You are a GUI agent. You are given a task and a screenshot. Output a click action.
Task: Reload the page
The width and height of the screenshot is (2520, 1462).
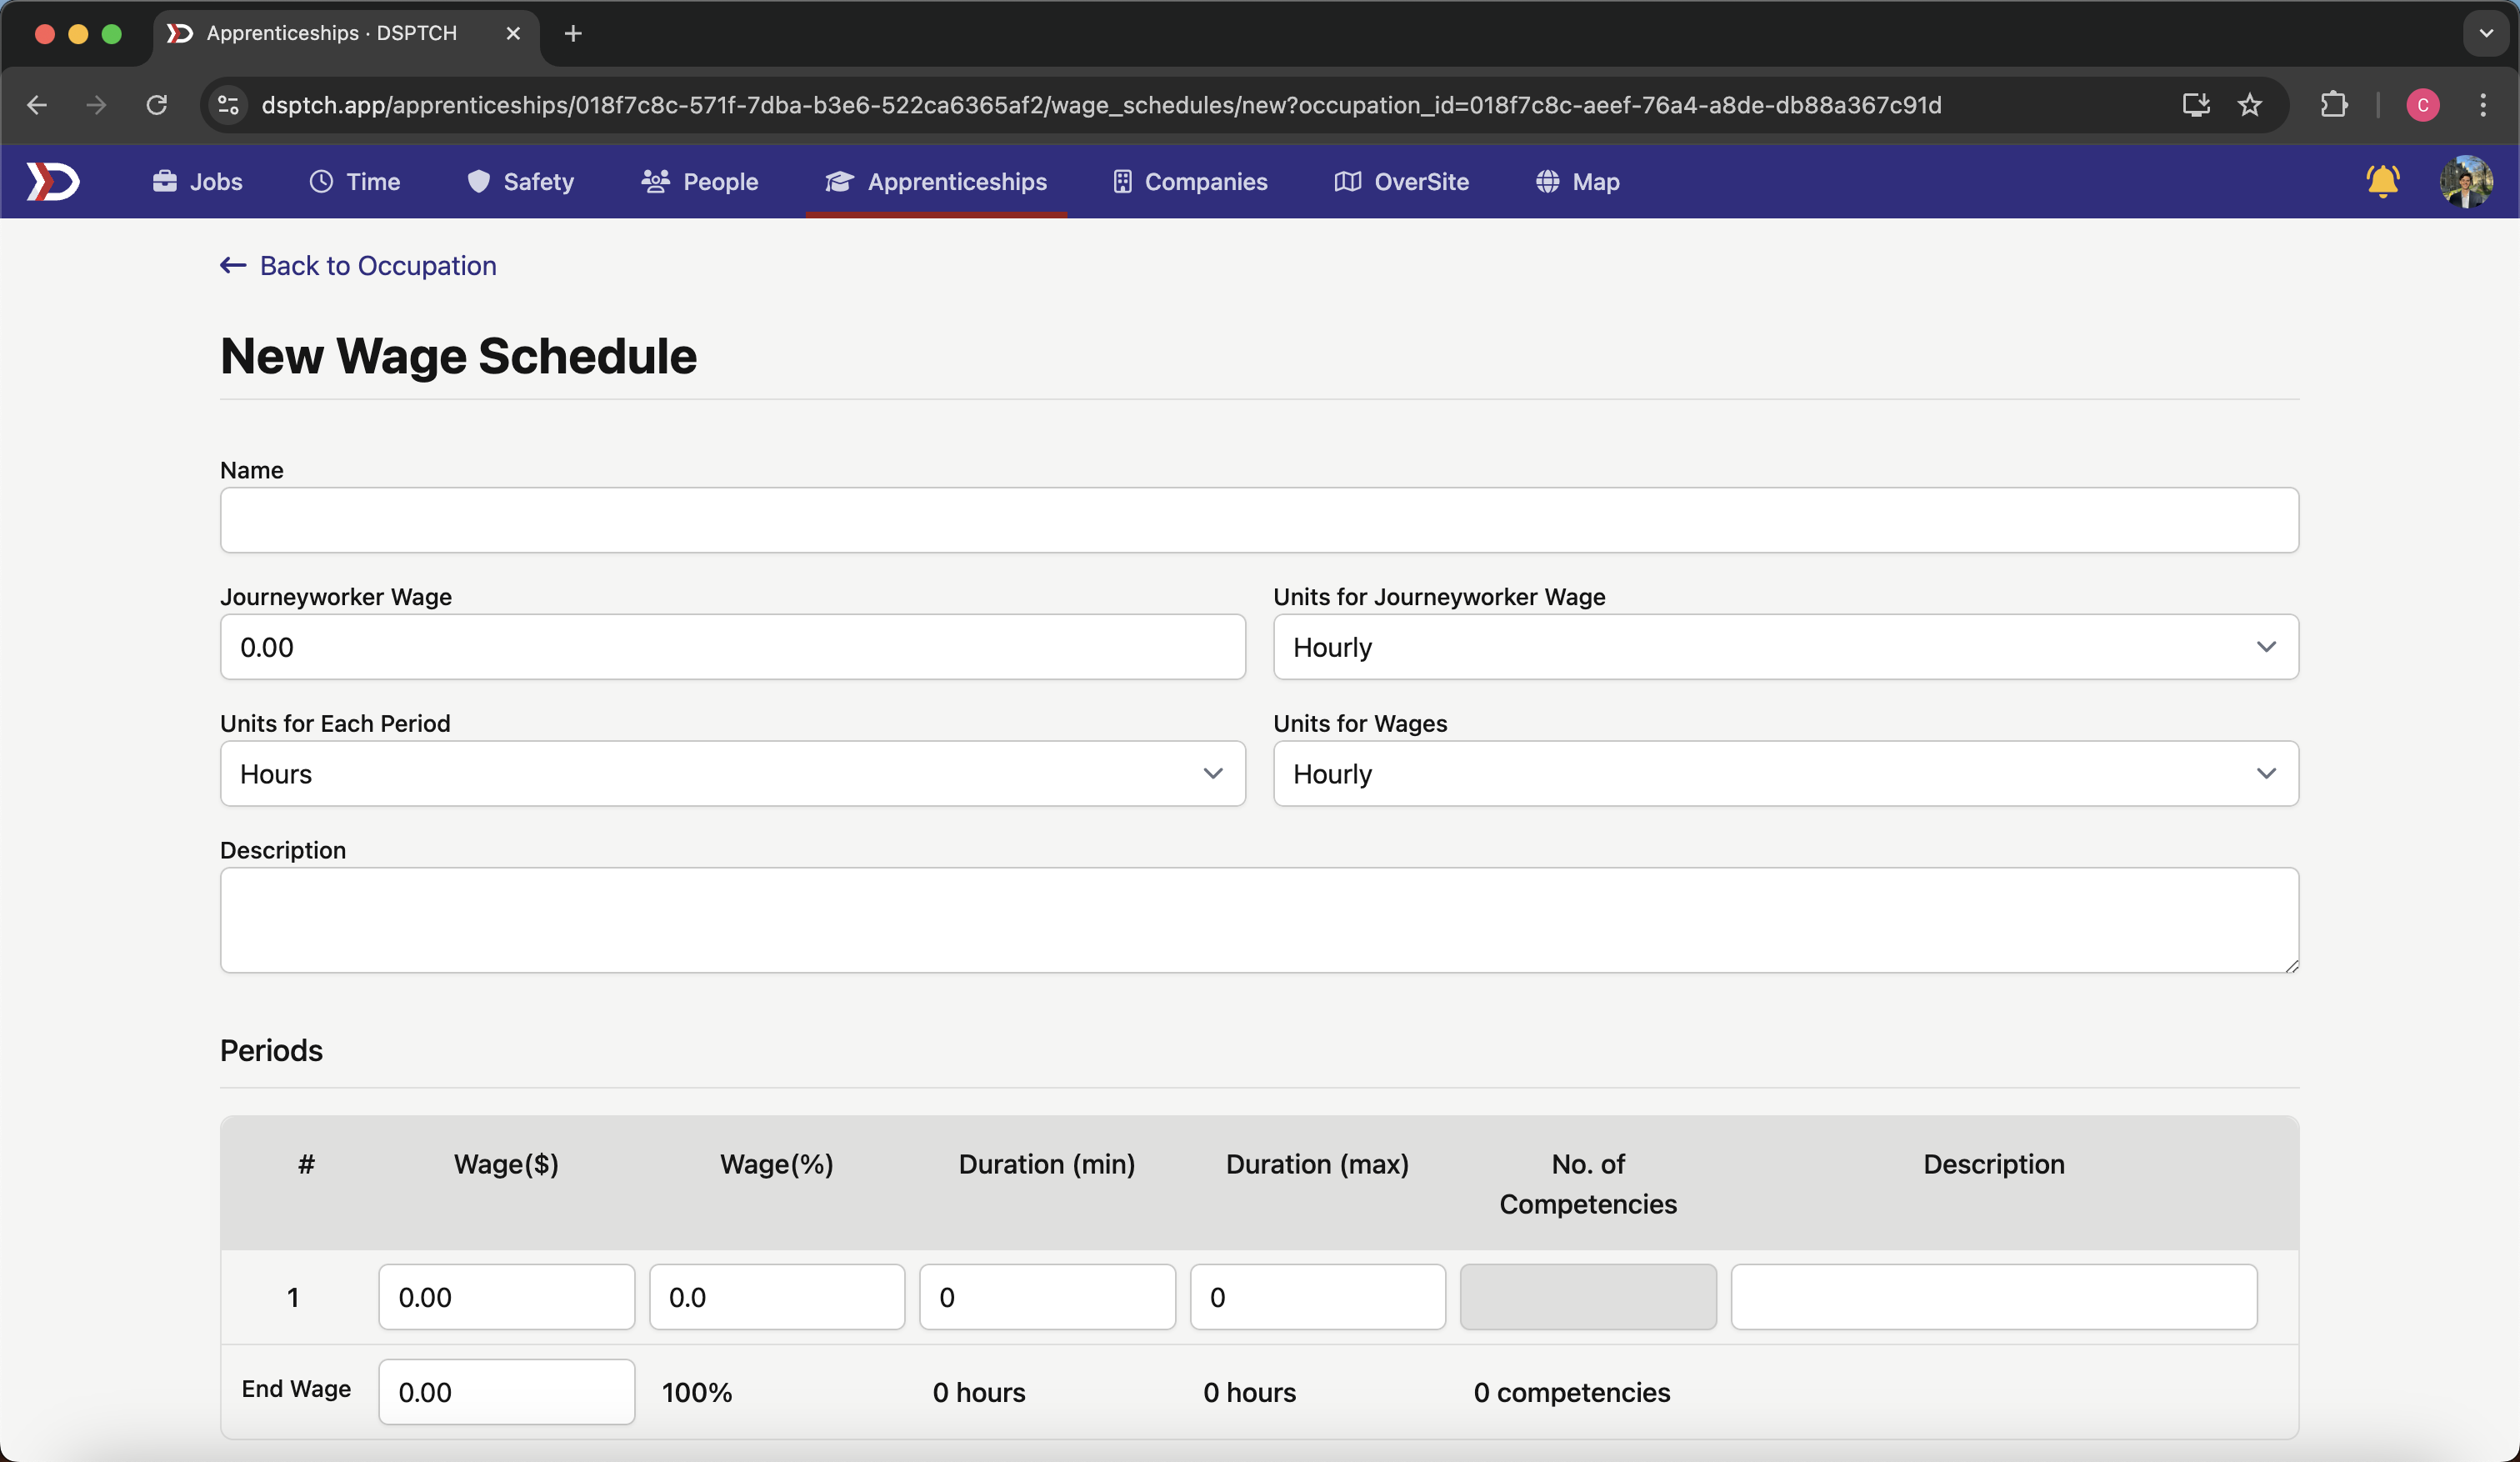tap(157, 105)
